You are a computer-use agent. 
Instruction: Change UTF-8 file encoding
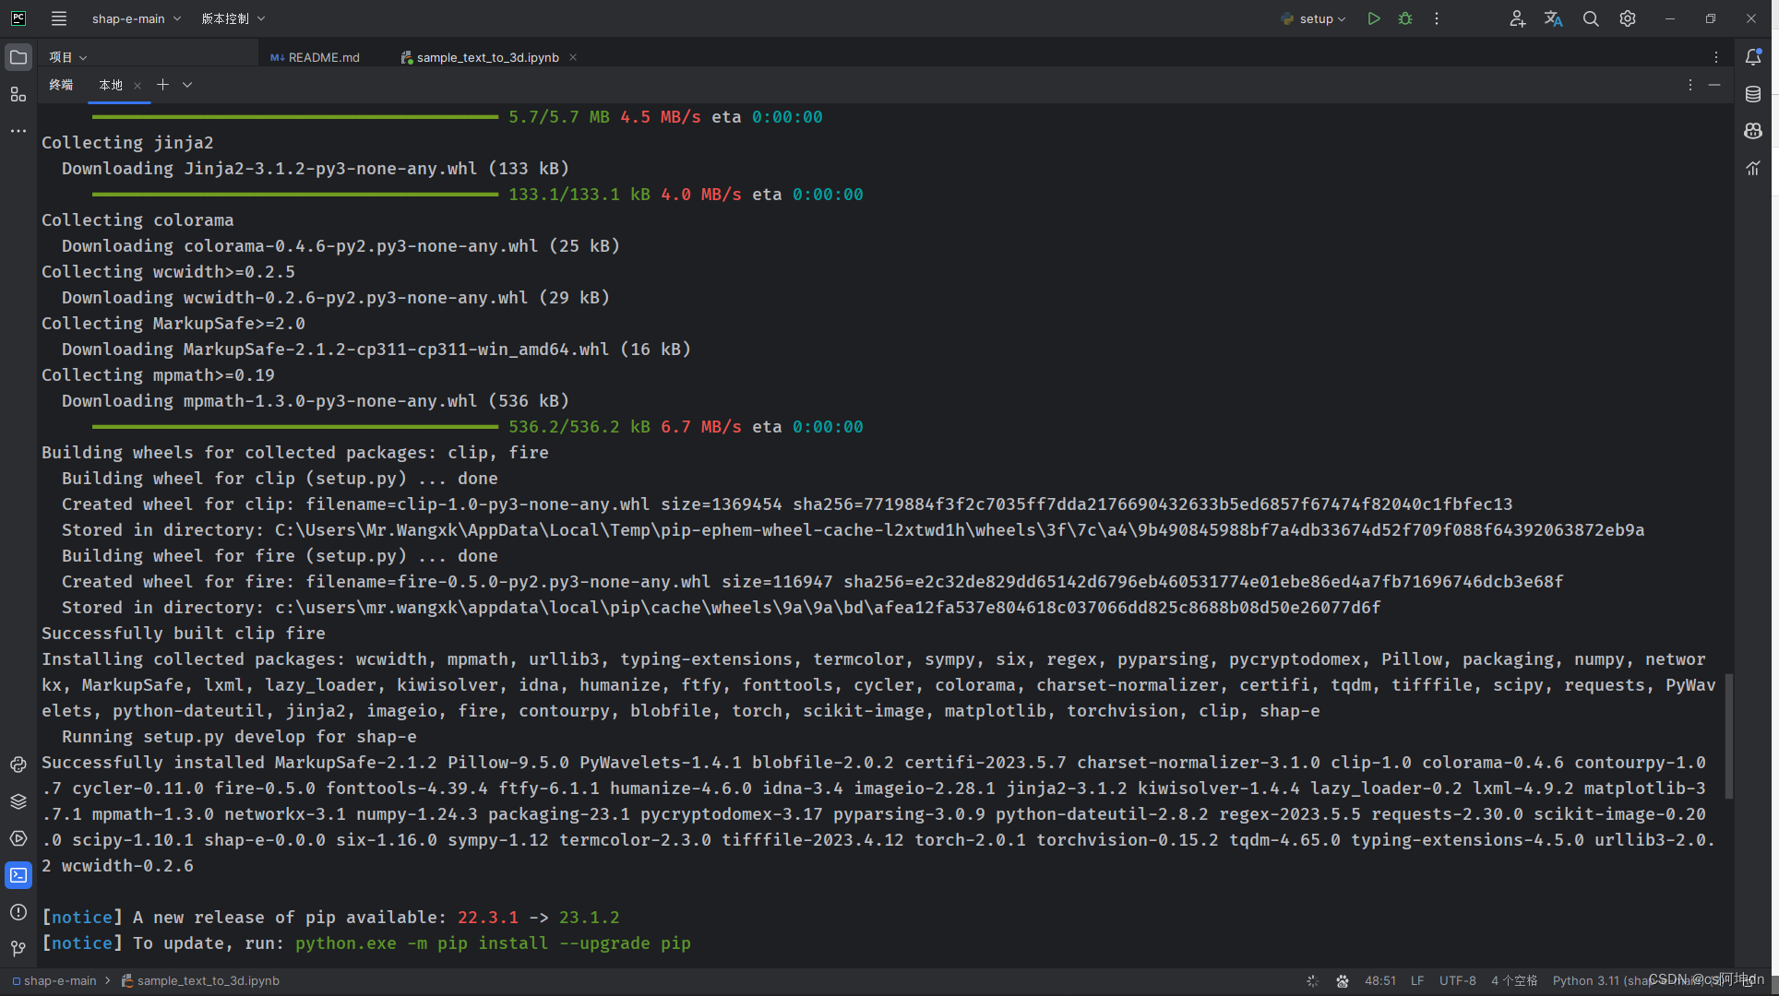click(x=1458, y=981)
